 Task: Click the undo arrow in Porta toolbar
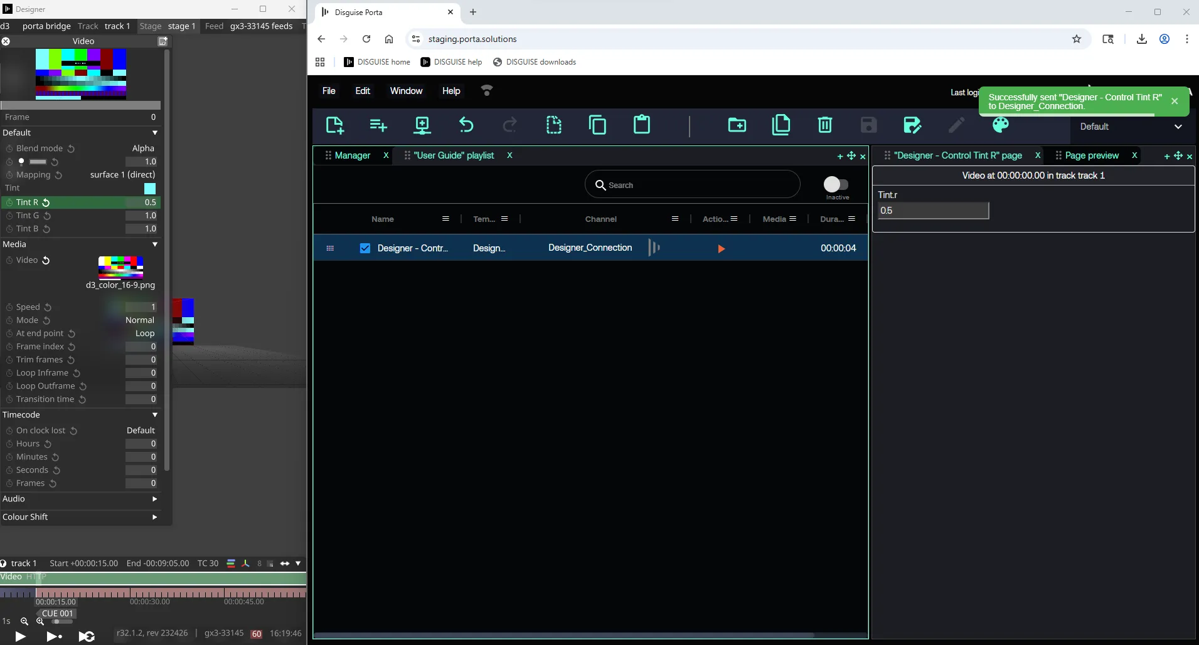click(x=466, y=125)
